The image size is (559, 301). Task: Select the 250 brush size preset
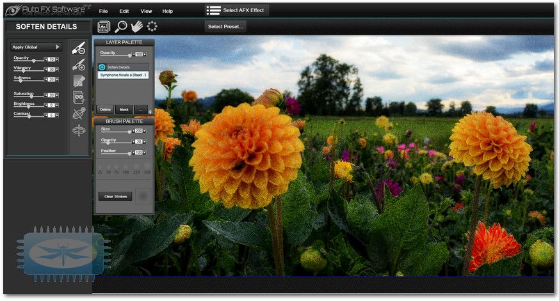tap(136, 168)
